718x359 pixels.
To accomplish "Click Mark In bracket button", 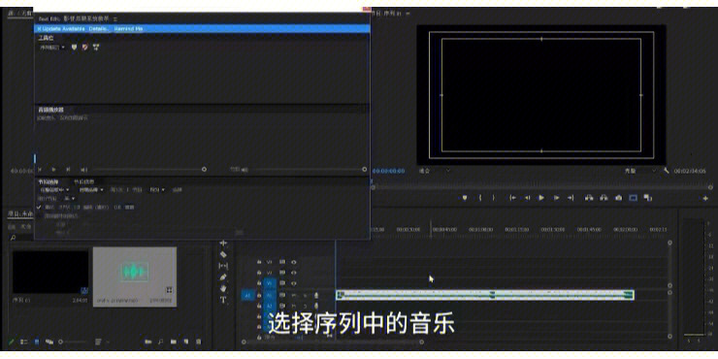I will point(480,198).
